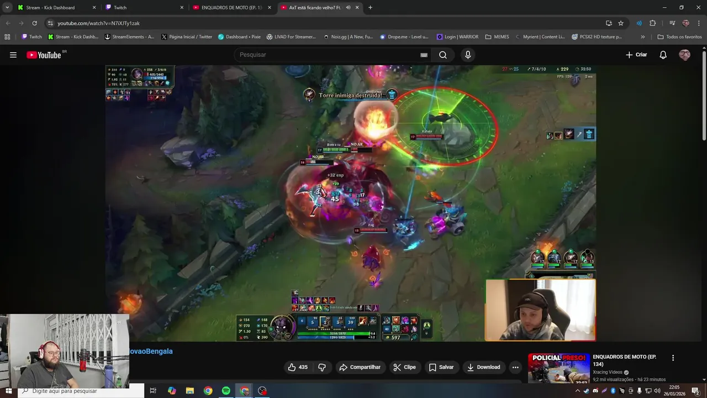Dislike the video with thumbs-down
707x398 pixels.
(322, 367)
